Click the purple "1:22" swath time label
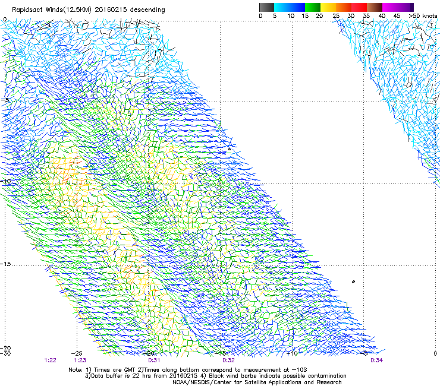The image size is (440, 386). (50, 360)
